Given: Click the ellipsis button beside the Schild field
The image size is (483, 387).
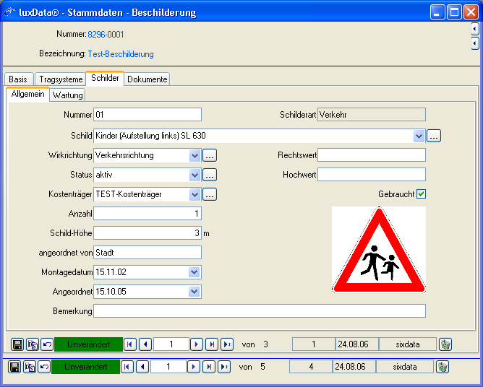Looking at the screenshot, I should tap(434, 136).
